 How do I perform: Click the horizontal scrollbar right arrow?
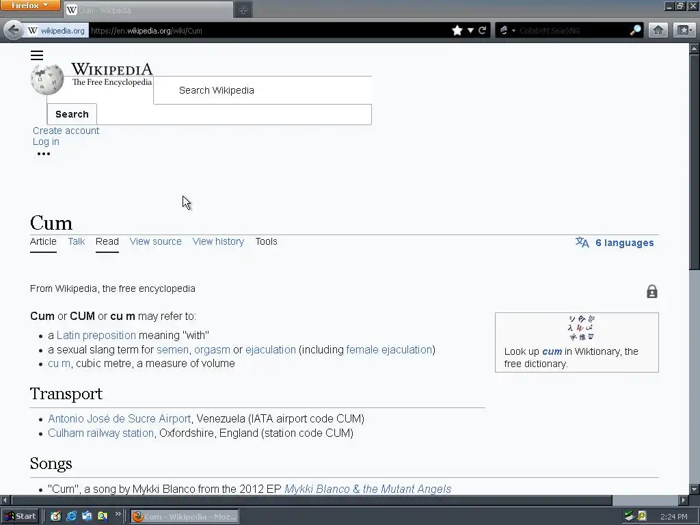coord(684,500)
